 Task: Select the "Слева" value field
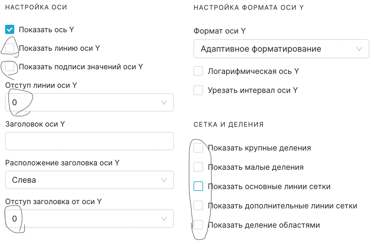point(89,180)
